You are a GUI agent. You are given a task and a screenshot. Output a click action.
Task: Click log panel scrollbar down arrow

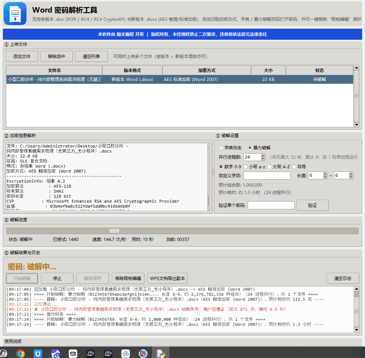pos(356,330)
